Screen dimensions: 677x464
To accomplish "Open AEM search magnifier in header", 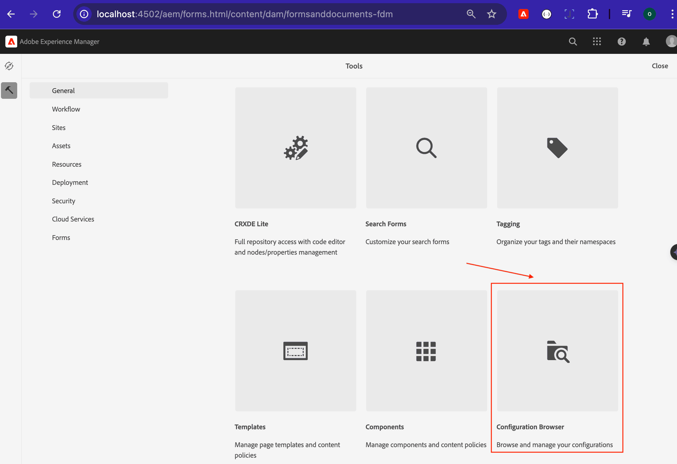I will (573, 41).
